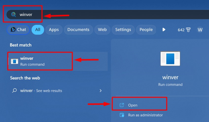Image resolution: width=209 pixels, height=122 pixels.
Task: Click the search magnifier icon in search bar
Action: coord(13,15)
